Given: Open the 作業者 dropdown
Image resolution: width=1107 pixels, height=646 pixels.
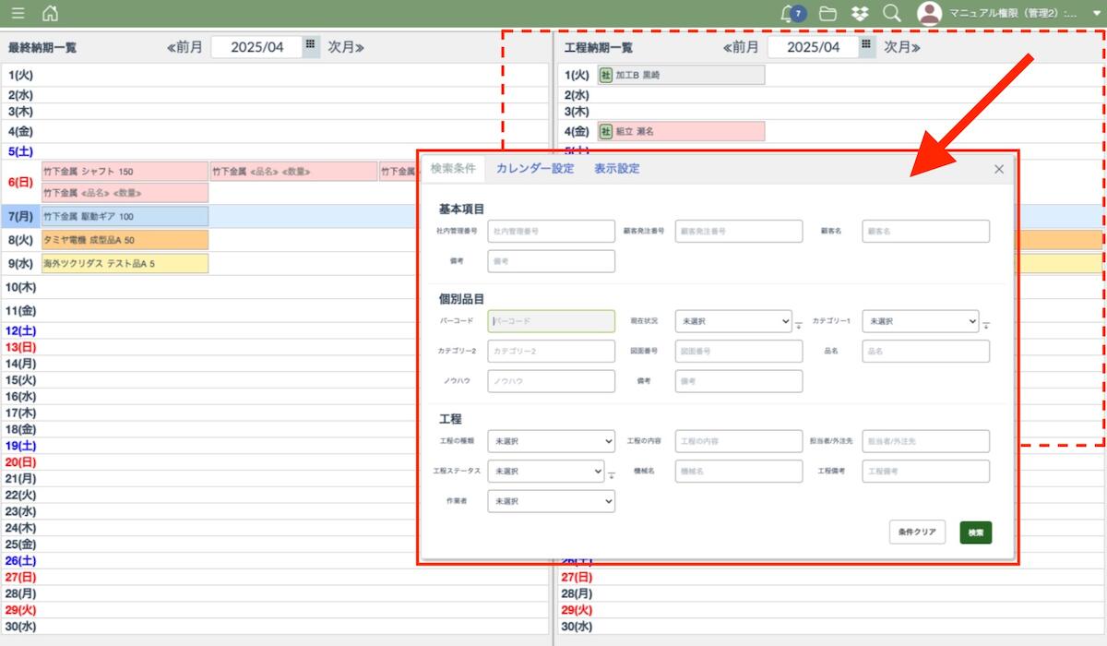Looking at the screenshot, I should (x=551, y=501).
